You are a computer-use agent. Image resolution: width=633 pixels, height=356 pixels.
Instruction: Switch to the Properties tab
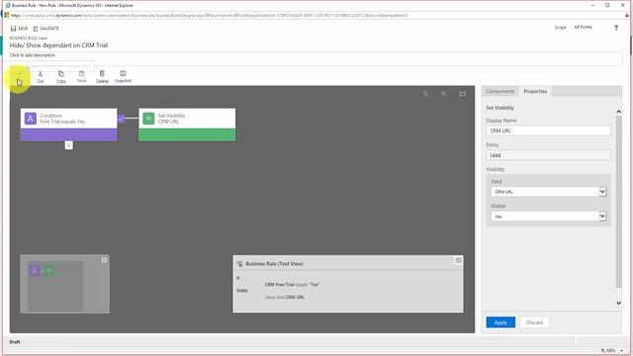(x=535, y=91)
